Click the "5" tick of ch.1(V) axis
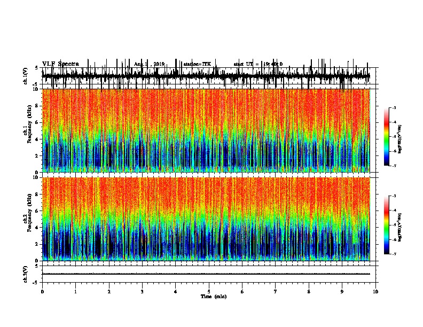This screenshot has width=423, height=327. click(x=36, y=68)
